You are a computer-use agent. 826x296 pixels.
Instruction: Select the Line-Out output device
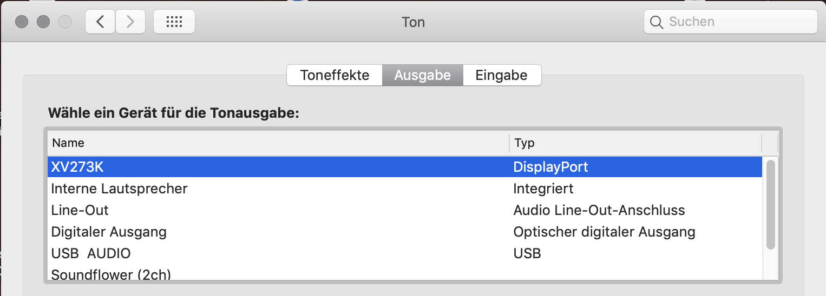[x=405, y=210]
